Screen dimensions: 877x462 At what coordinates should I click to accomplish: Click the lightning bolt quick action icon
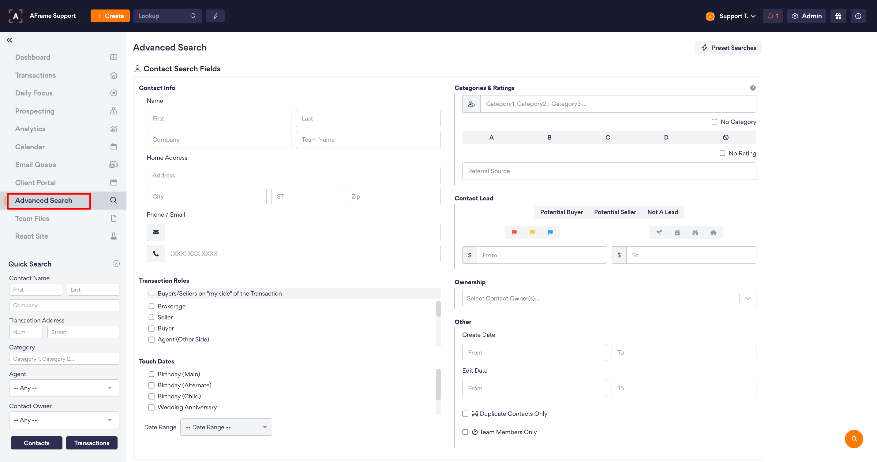[215, 16]
